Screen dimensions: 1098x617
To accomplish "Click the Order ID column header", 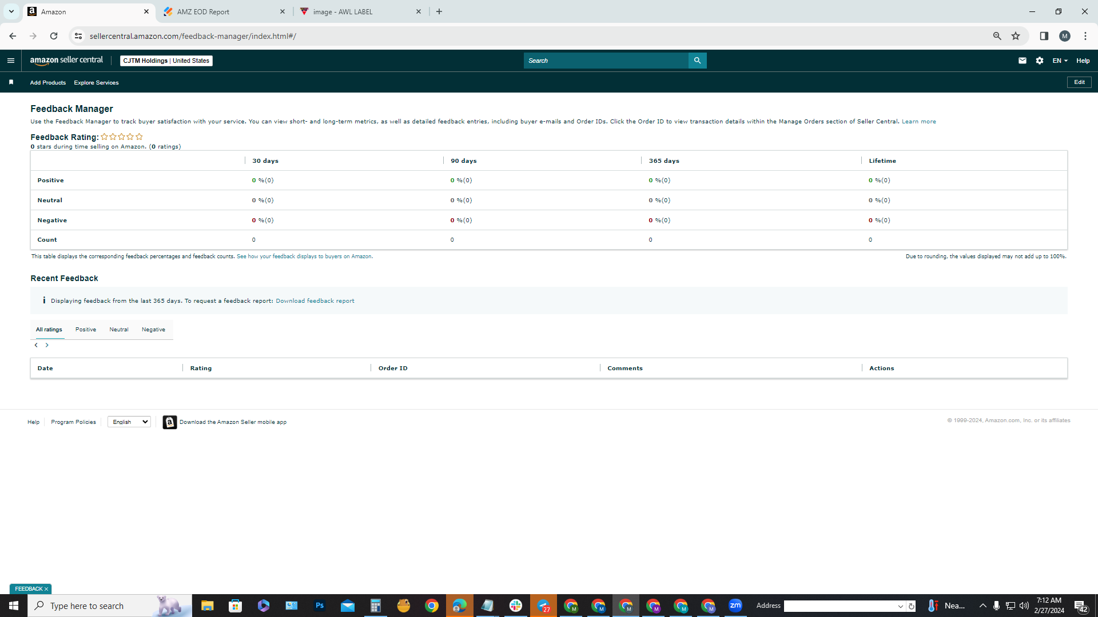I will [x=393, y=368].
